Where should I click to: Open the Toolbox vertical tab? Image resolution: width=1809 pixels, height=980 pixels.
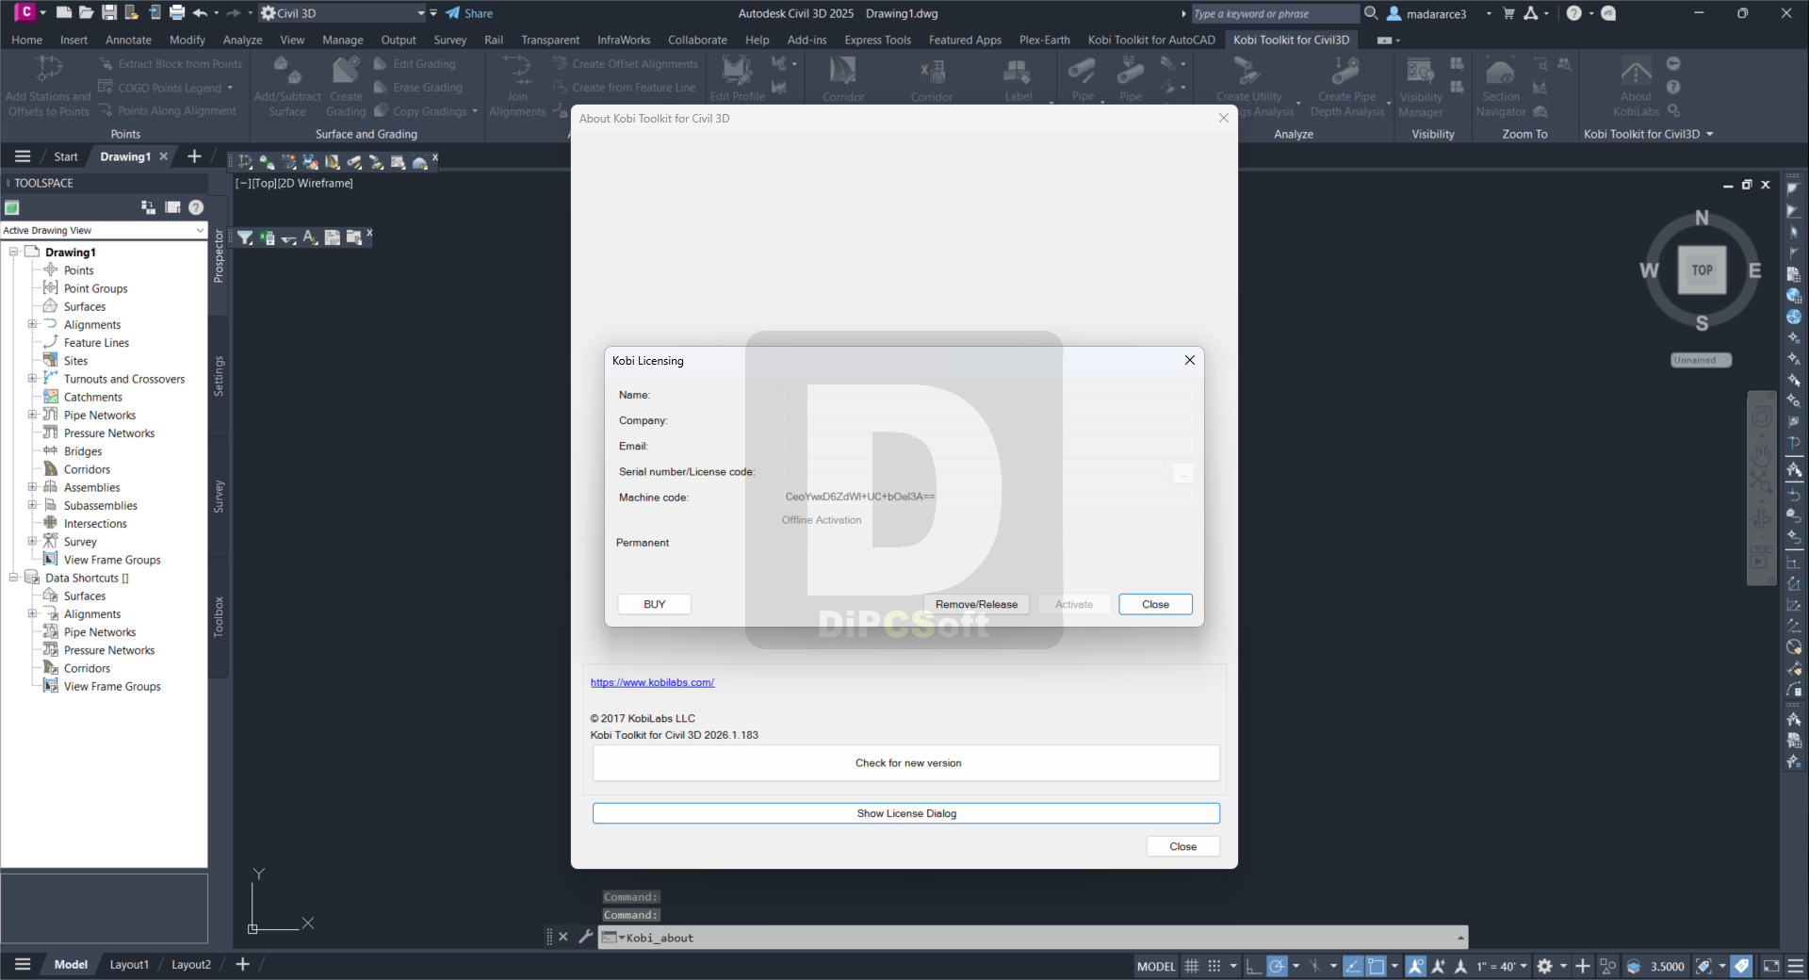click(x=219, y=617)
